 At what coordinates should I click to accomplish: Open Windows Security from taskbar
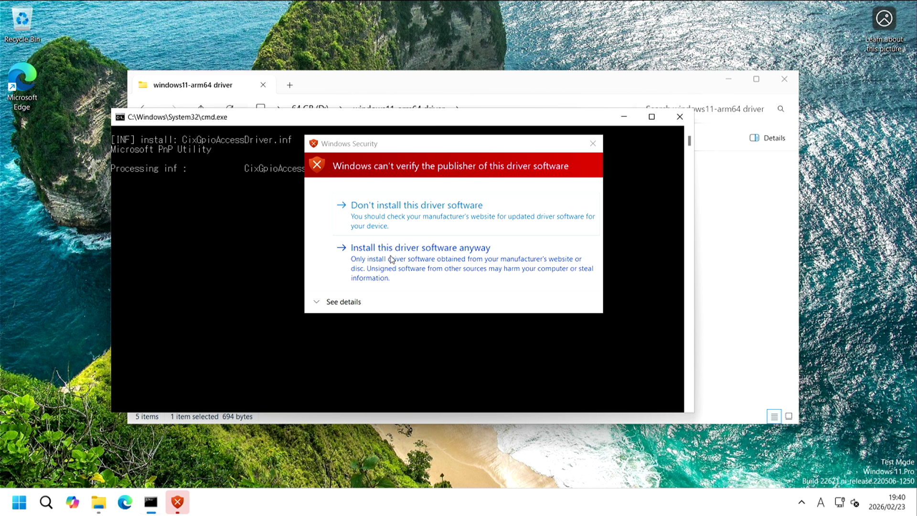pos(177,502)
